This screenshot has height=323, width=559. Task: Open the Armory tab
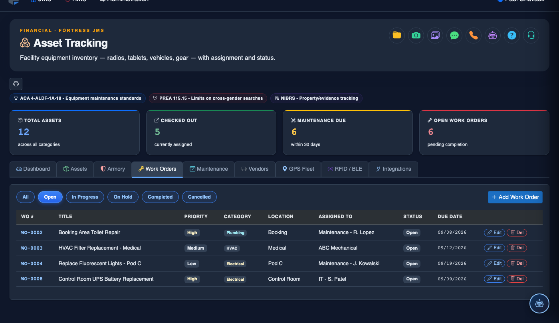(x=113, y=169)
